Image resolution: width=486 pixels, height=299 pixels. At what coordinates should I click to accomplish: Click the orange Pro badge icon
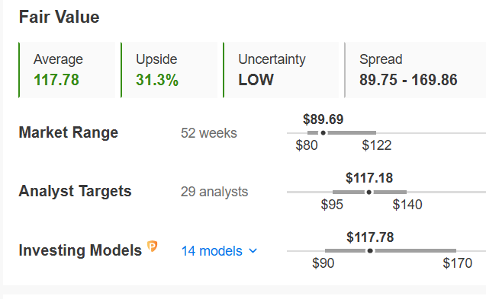[152, 247]
